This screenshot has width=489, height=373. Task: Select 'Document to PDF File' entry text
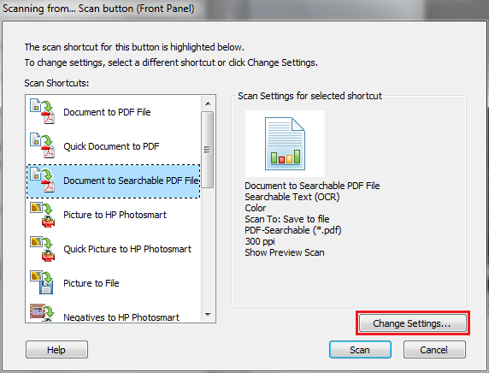click(107, 112)
